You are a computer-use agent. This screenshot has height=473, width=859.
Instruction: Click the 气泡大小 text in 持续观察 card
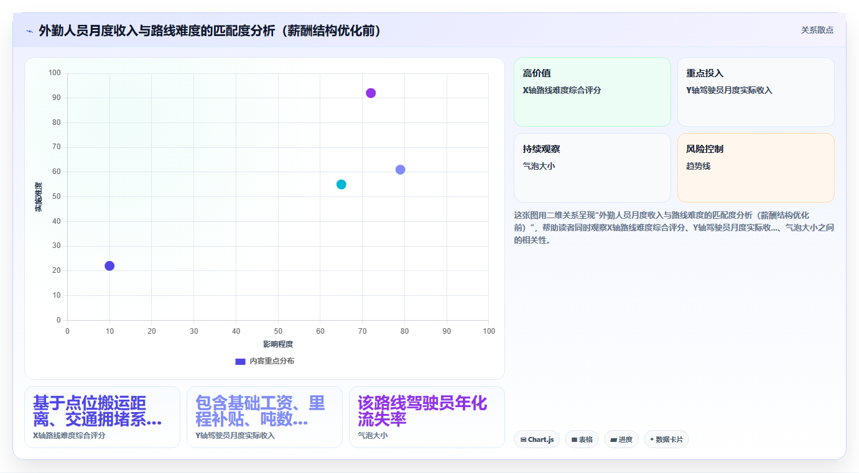pyautogui.click(x=539, y=166)
